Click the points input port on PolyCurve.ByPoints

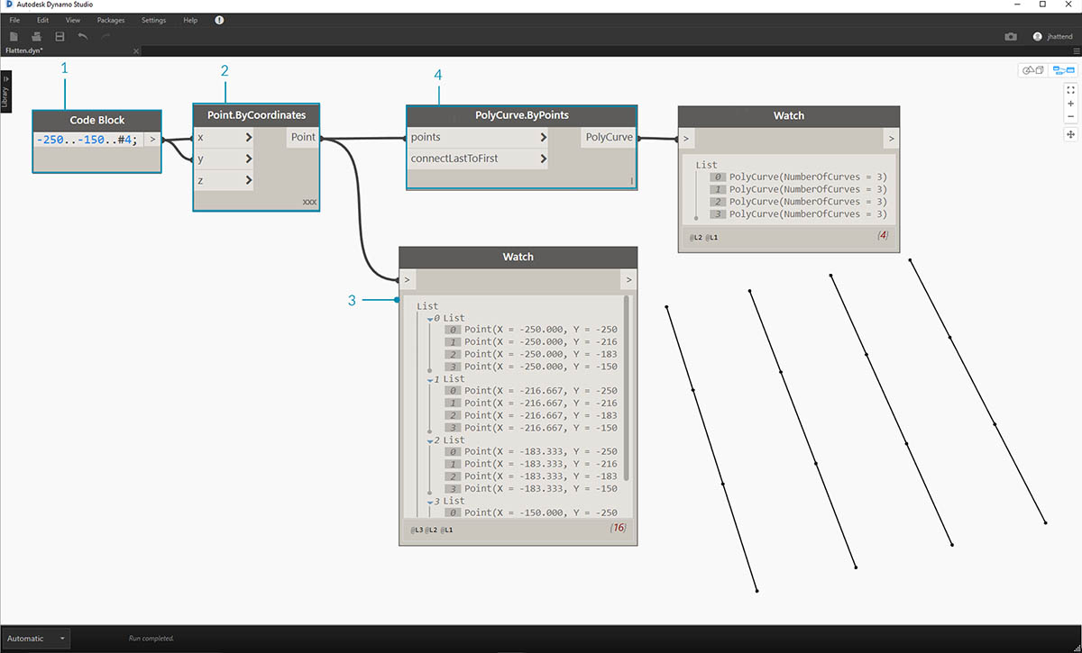pyautogui.click(x=479, y=138)
